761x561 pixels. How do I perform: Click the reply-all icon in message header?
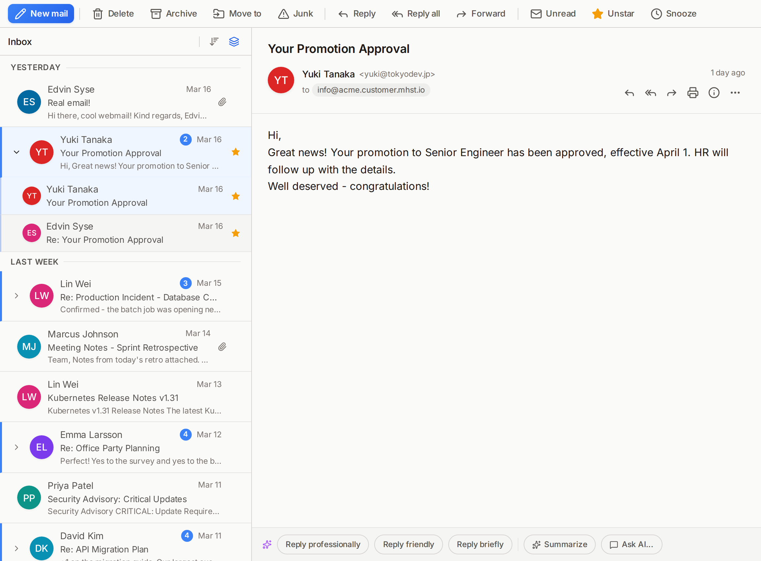[650, 93]
